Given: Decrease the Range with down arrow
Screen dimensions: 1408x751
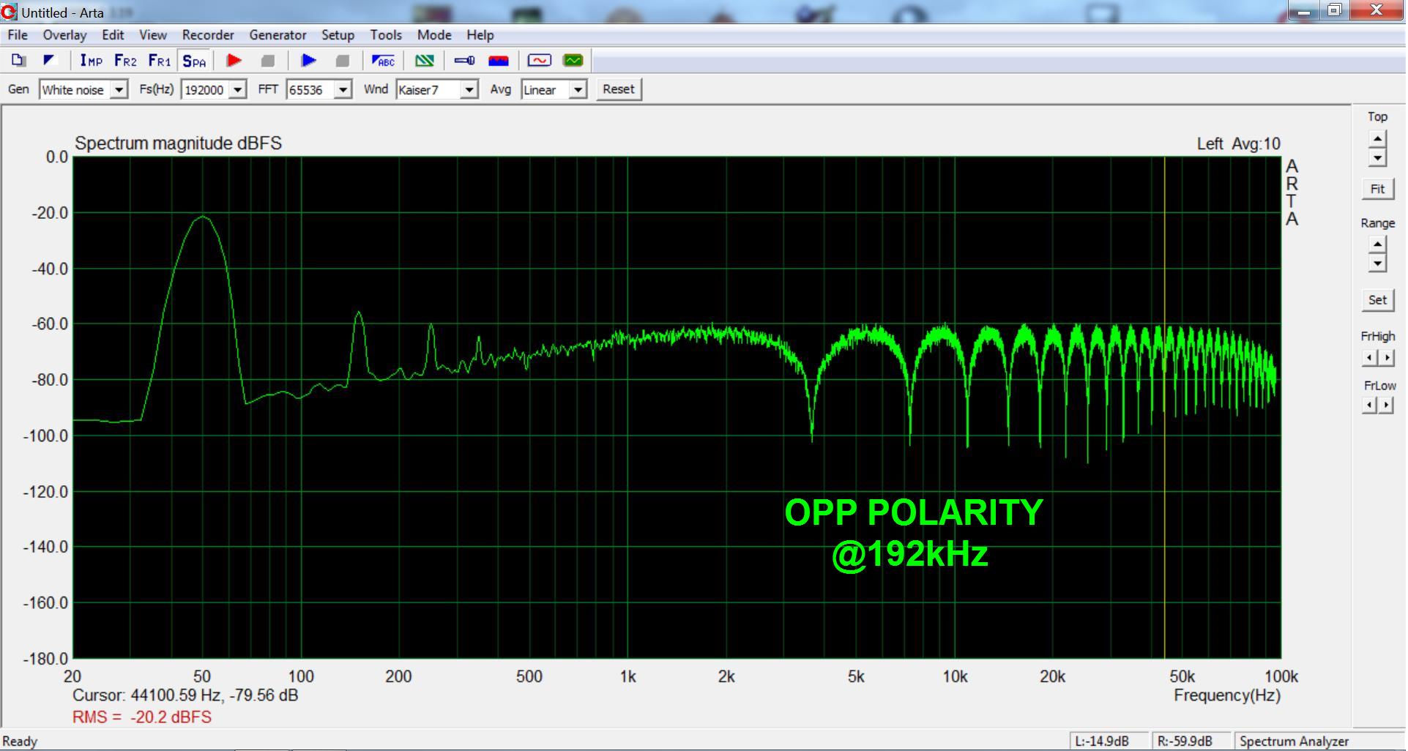Looking at the screenshot, I should [1378, 263].
